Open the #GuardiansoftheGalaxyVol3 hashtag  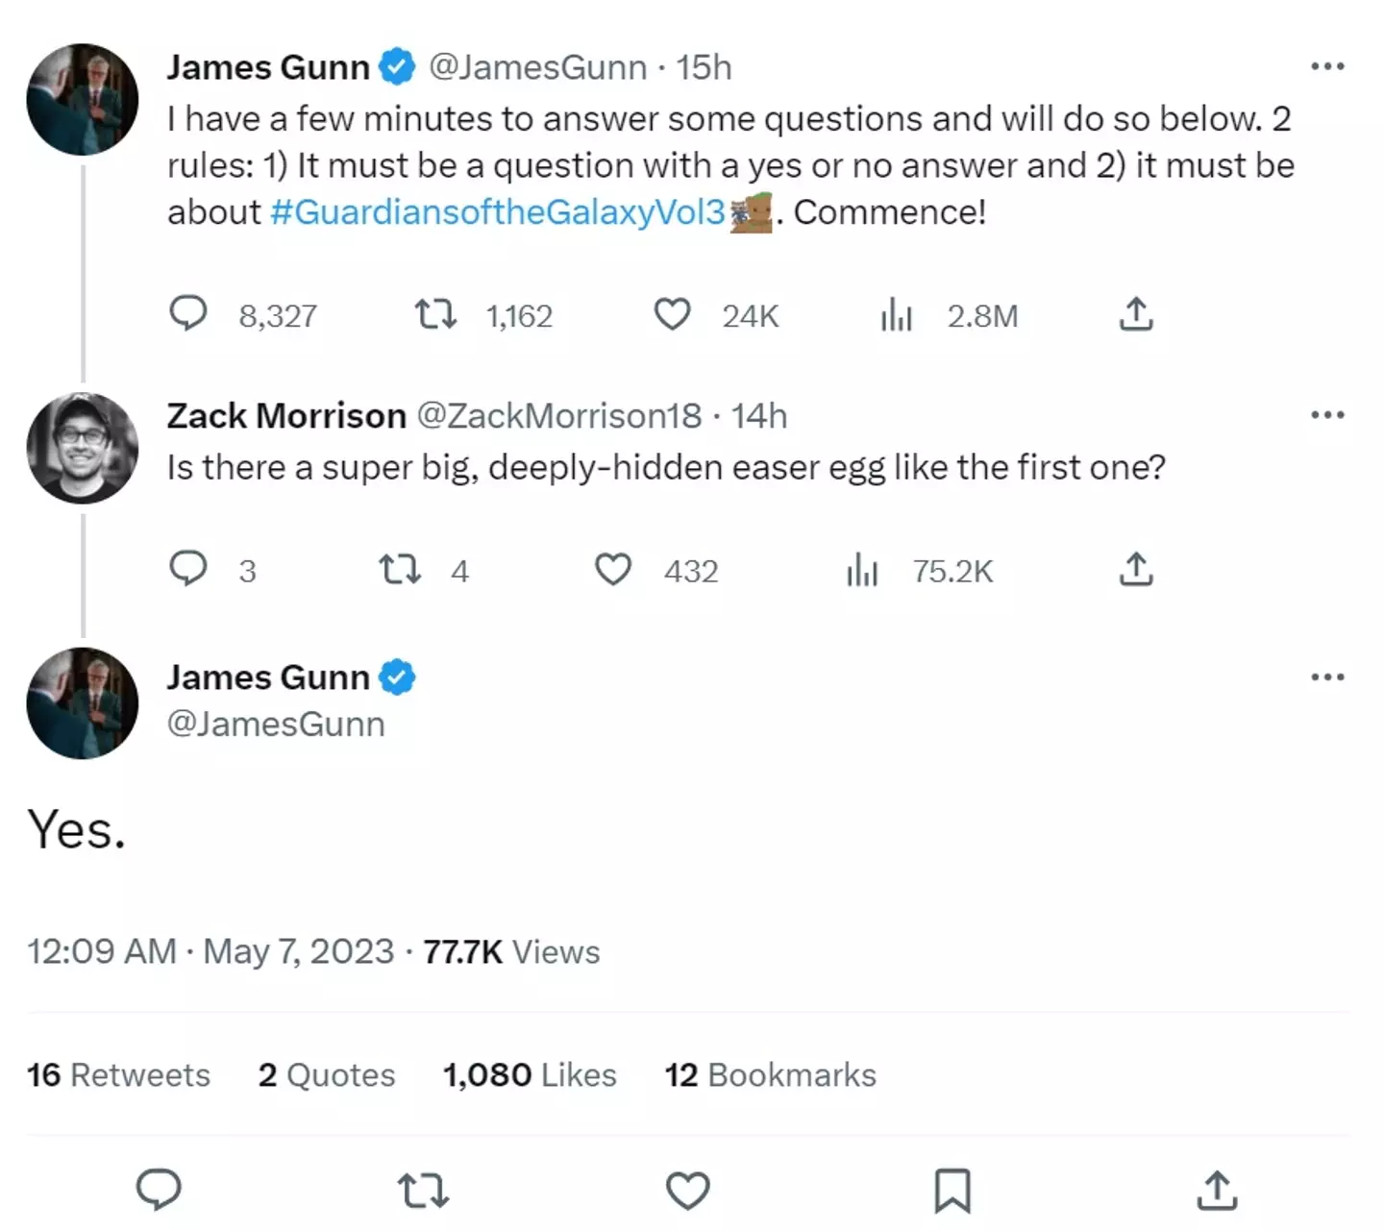500,212
